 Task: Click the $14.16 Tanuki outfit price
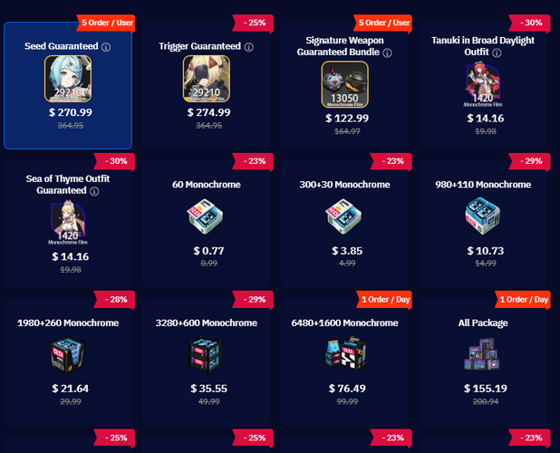click(486, 118)
